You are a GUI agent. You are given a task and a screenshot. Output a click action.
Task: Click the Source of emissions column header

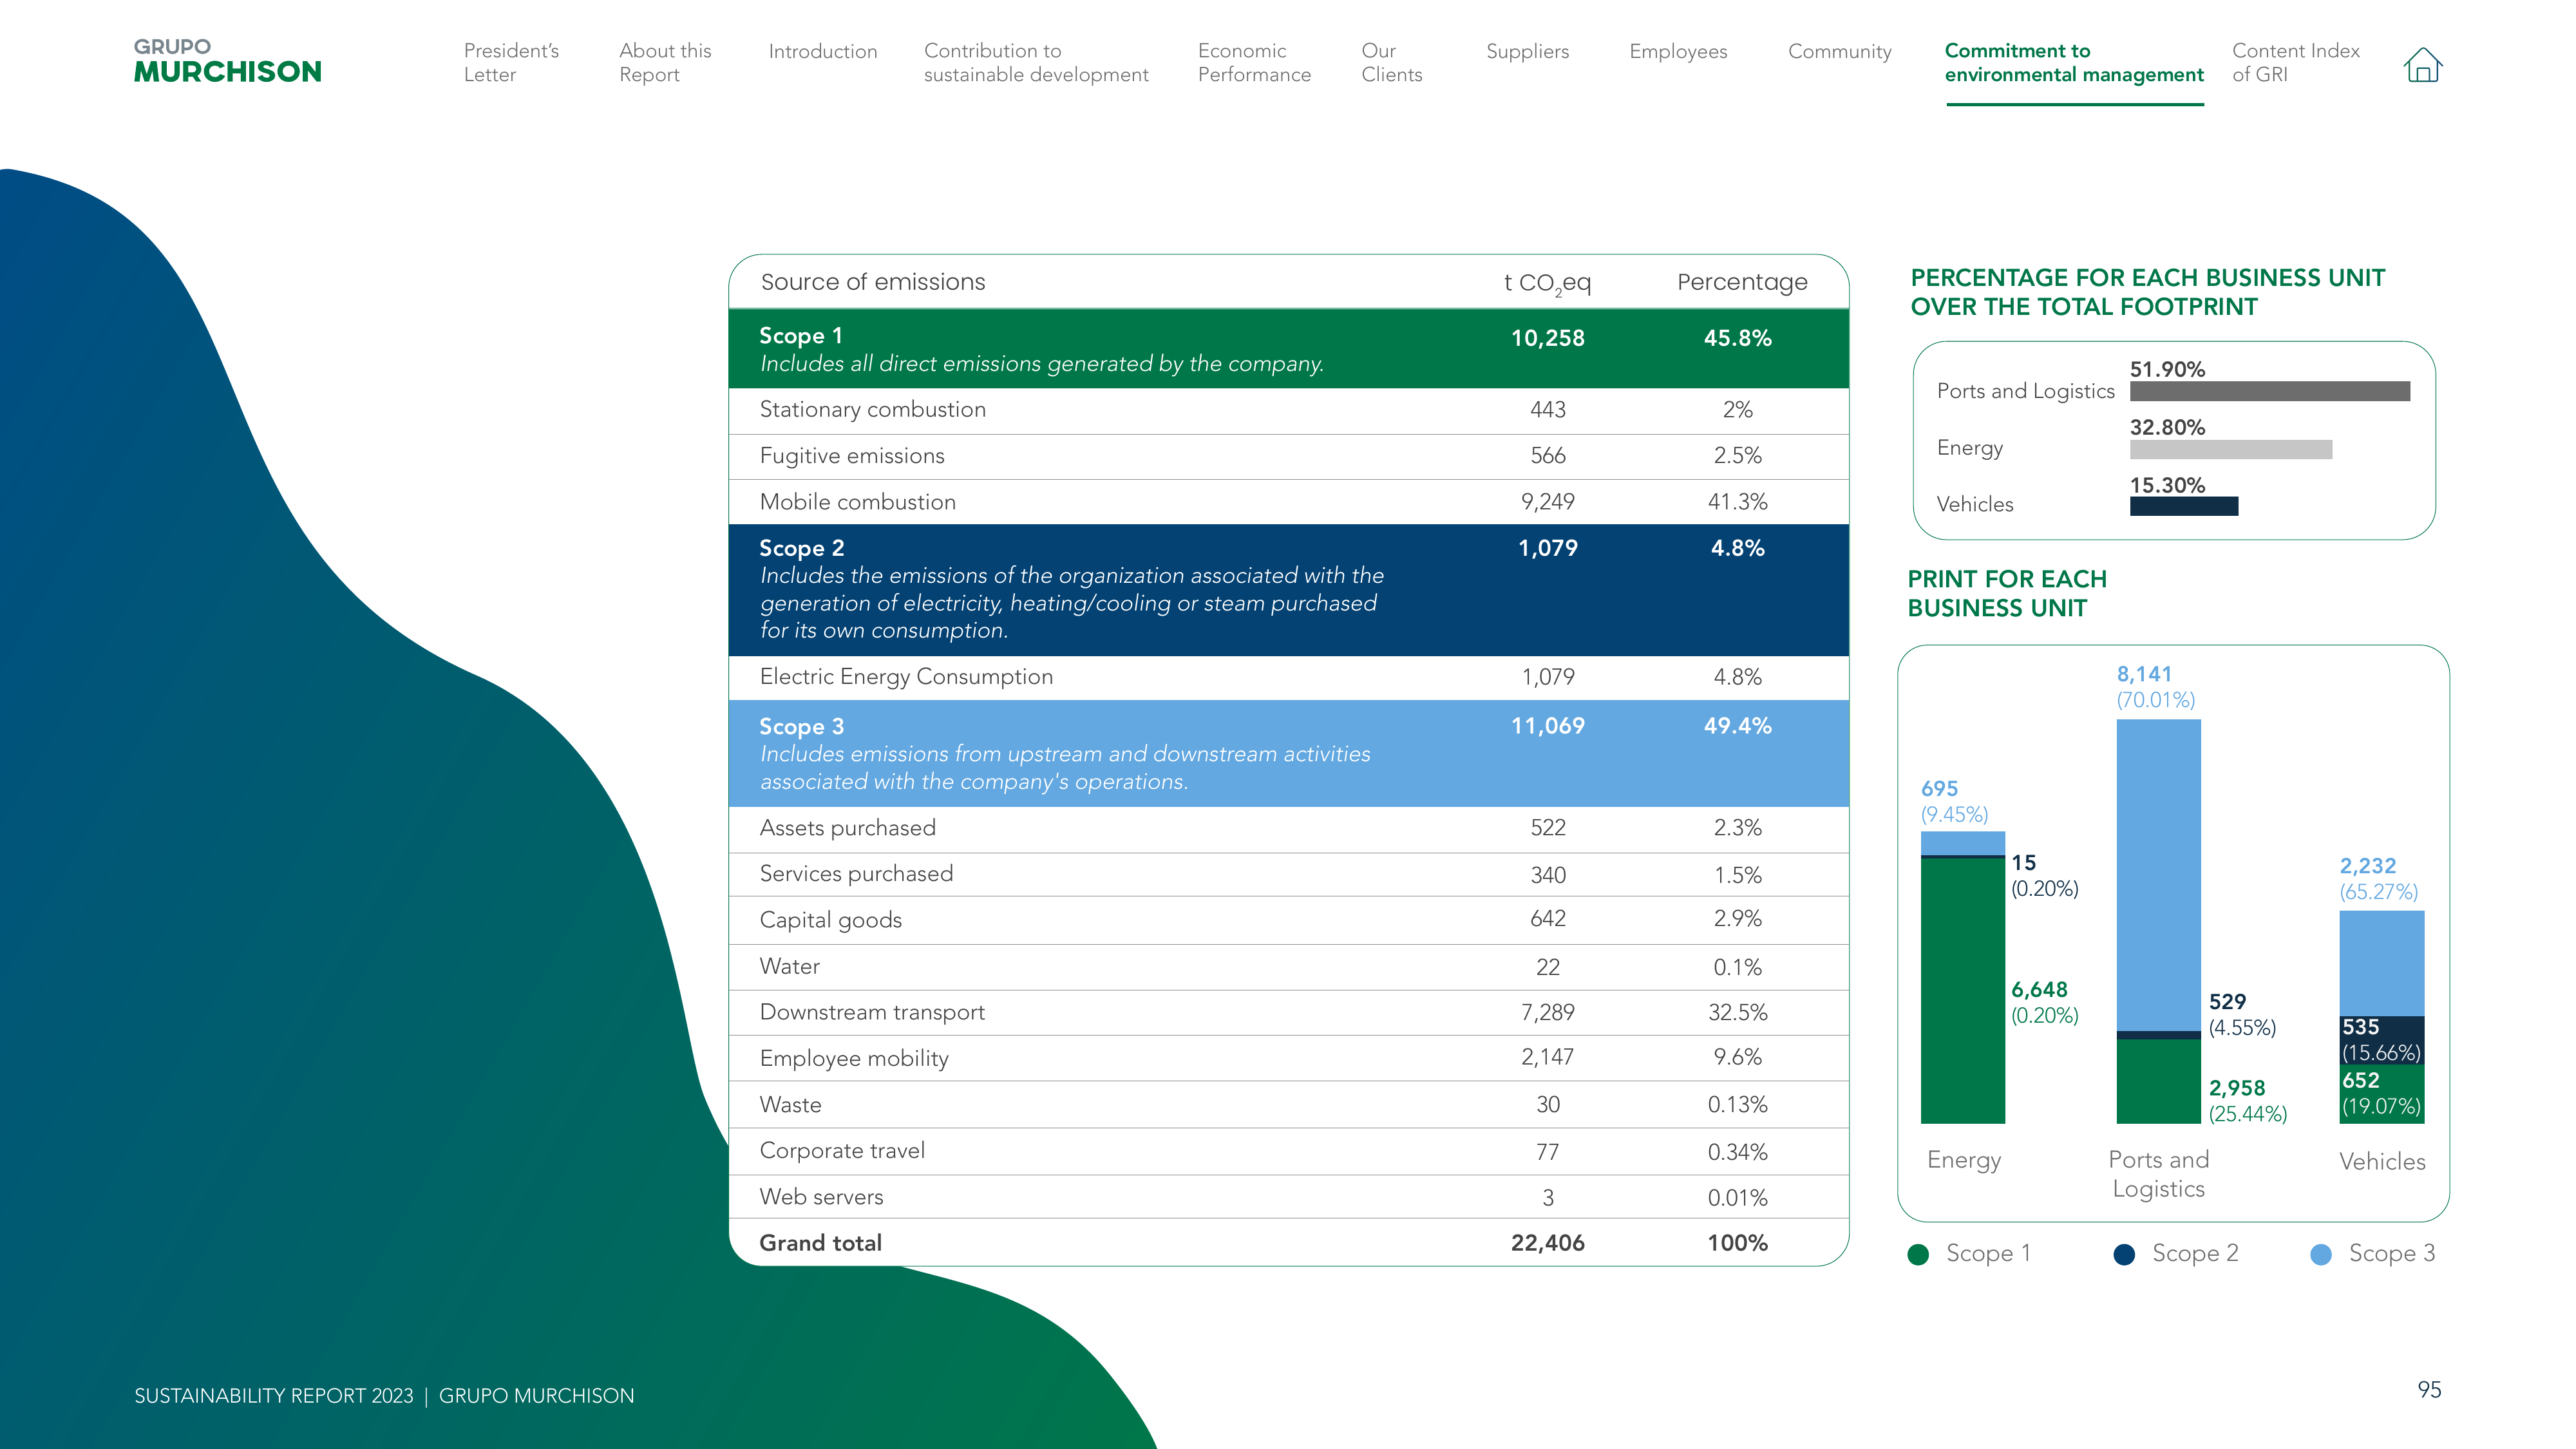tap(872, 282)
